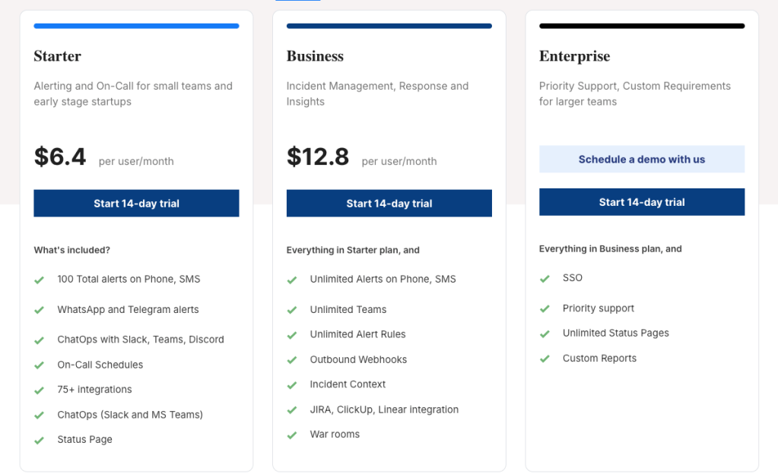This screenshot has width=778, height=474.
Task: Click the checkmark next to Priority support
Action: (x=545, y=308)
